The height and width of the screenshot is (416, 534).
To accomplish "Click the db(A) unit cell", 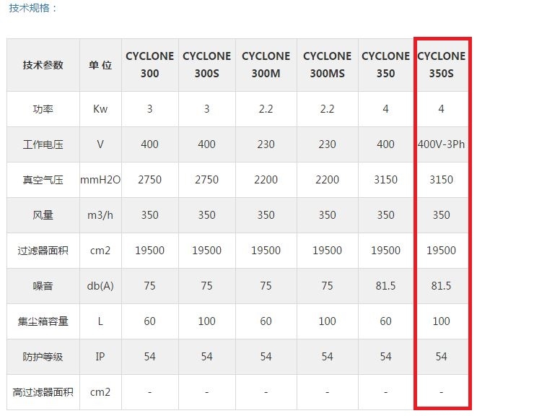I will coord(100,286).
